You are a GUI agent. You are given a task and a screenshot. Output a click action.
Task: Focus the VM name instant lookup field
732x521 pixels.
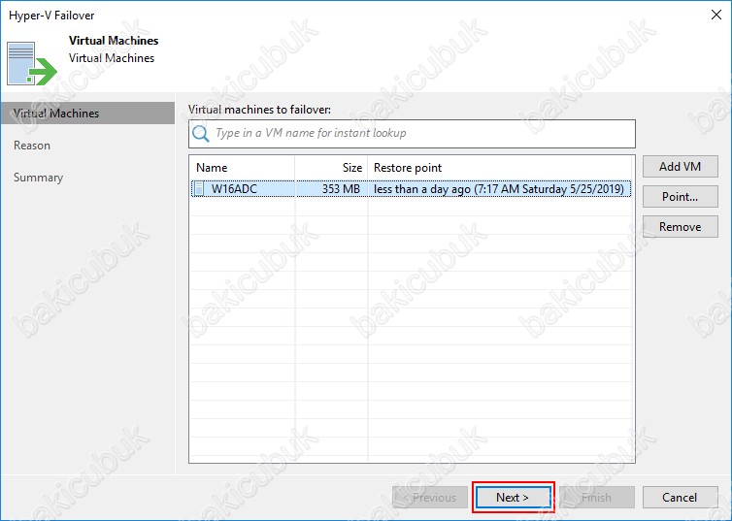pyautogui.click(x=422, y=134)
